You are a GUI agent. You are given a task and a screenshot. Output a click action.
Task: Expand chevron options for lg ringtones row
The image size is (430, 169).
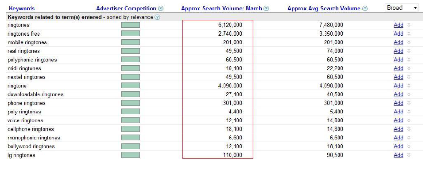(x=409, y=155)
